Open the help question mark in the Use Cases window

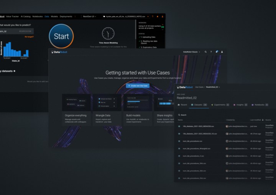tap(211, 52)
